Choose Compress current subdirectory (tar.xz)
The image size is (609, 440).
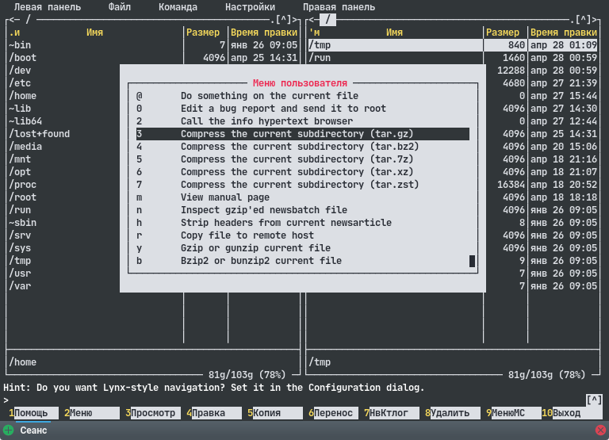click(x=303, y=172)
